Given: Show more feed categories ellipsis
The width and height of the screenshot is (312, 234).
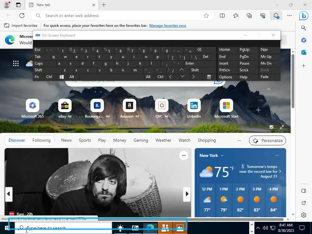Looking at the screenshot, I should (x=239, y=140).
